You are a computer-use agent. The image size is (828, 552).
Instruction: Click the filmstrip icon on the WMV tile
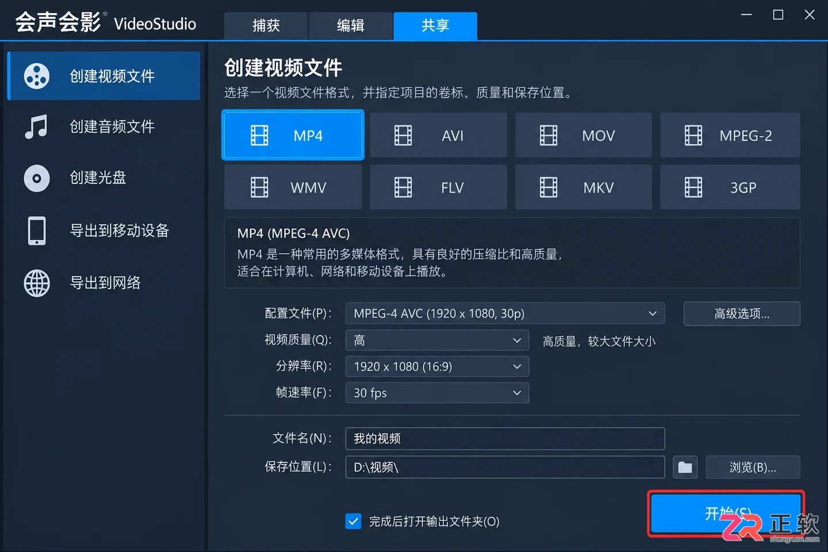point(259,187)
